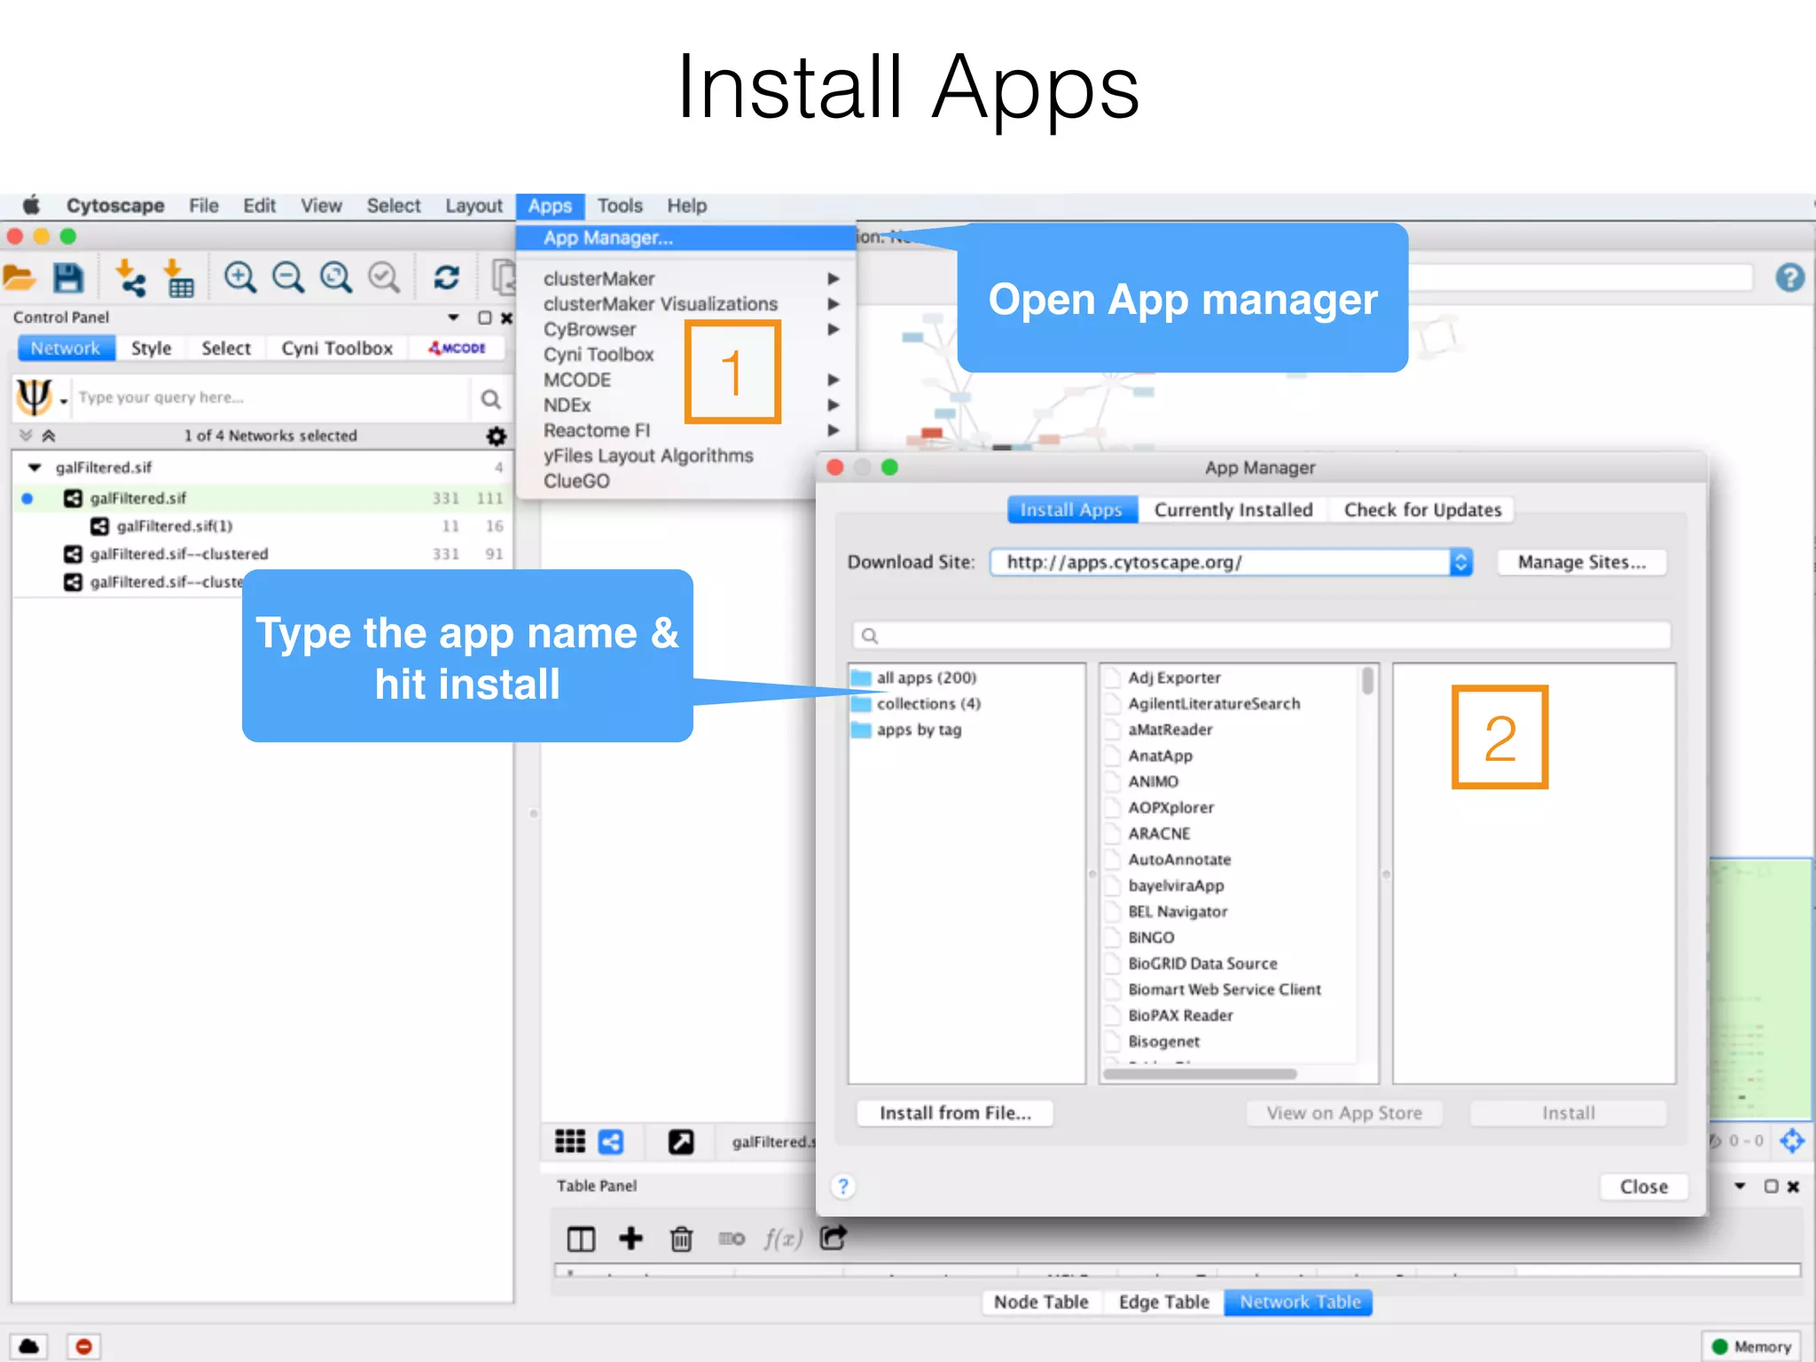1816x1362 pixels.
Task: Choose App Manager... menu entry
Action: point(685,238)
